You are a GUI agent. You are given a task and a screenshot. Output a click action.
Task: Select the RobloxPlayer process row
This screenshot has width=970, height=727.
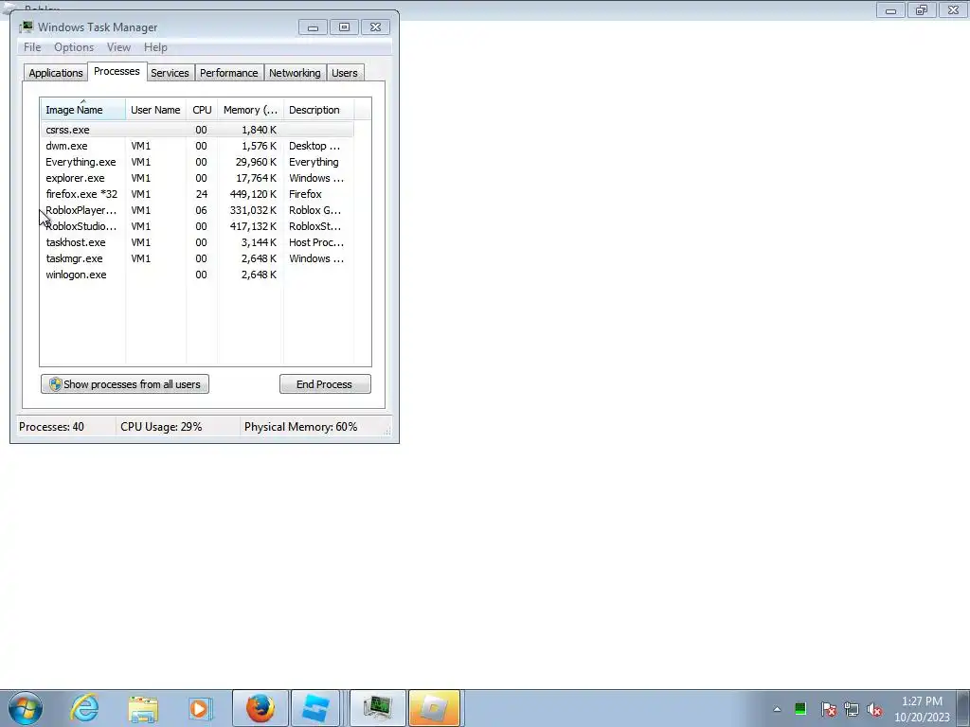tap(197, 210)
